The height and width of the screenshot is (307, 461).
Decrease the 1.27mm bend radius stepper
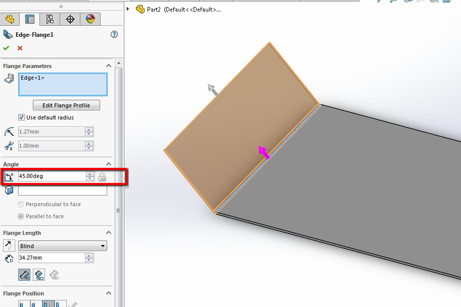coord(89,134)
